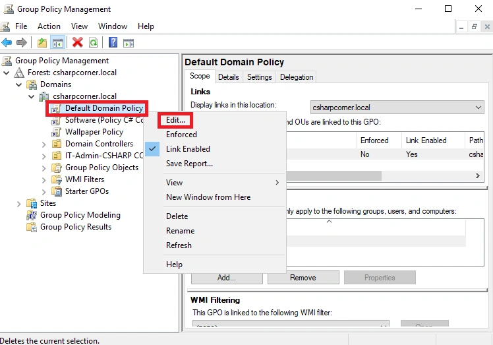Collapse the csharpcorner.local domain node

click(x=31, y=96)
